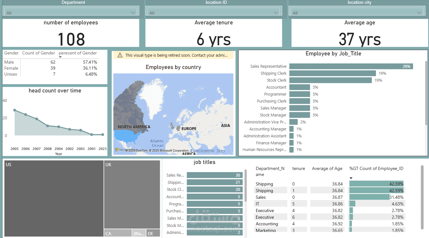The width and height of the screenshot is (429, 238).
Task: Open the OpenStreetMap link on the map
Action: tap(202, 151)
